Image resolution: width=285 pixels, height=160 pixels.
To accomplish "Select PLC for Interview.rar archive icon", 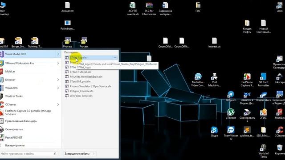I will click(149, 8).
